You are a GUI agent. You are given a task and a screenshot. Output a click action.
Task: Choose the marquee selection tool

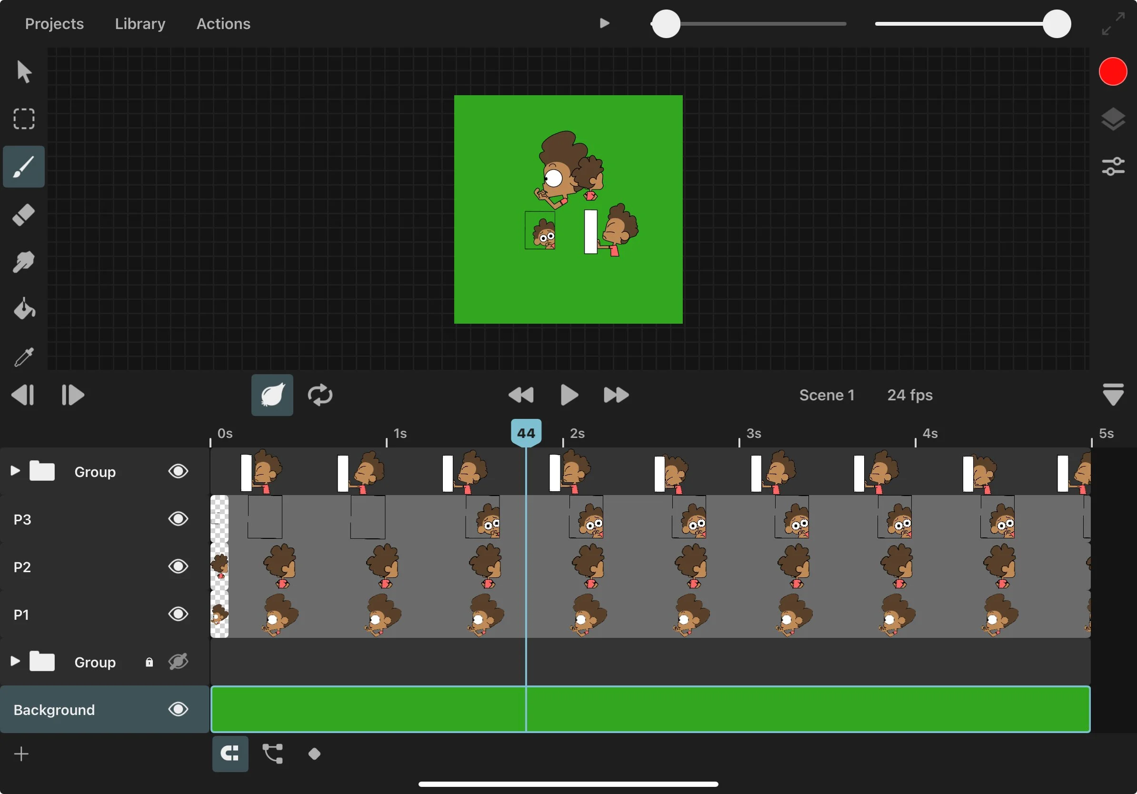coord(24,119)
